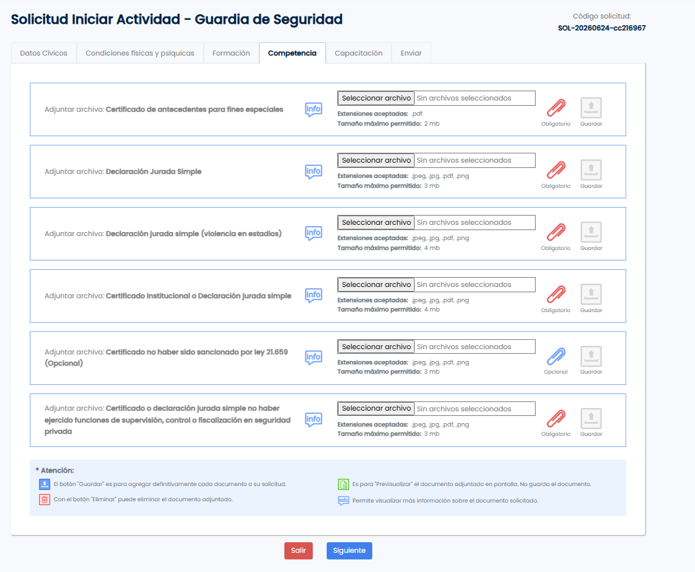Go to Condiciones físicas y psíquicas tab
Image resolution: width=695 pixels, height=572 pixels.
tap(140, 53)
